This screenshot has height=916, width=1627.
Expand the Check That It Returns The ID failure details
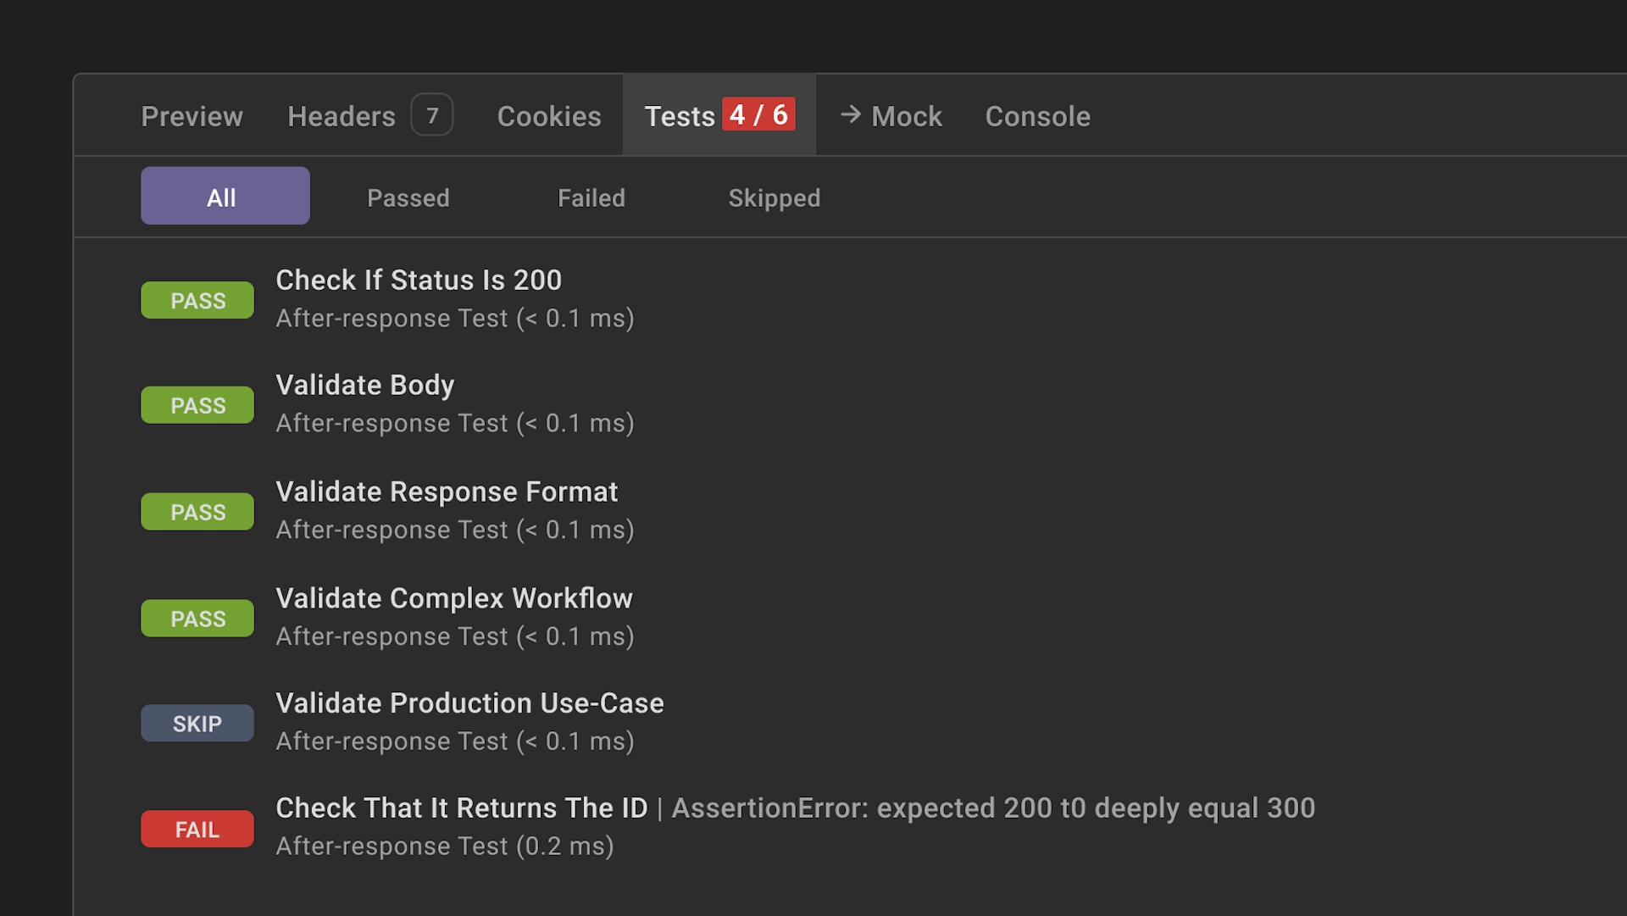[x=462, y=808]
